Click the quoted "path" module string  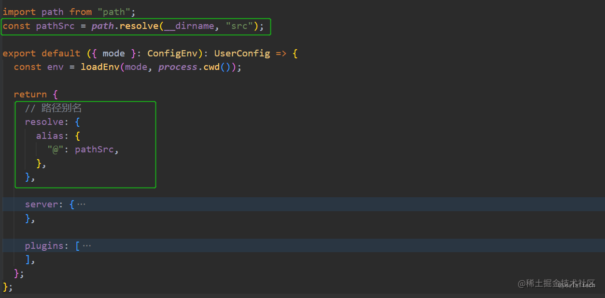tap(114, 12)
